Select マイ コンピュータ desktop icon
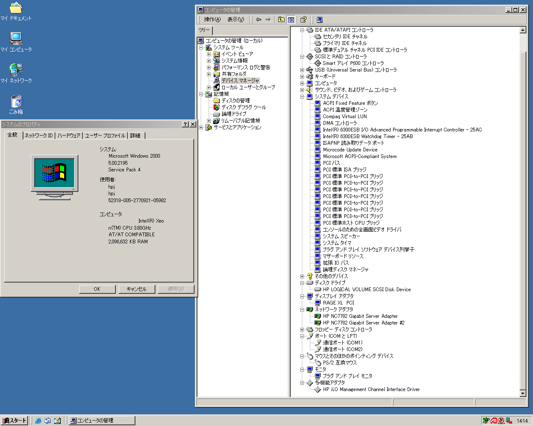The height and width of the screenshot is (426, 533). (16, 42)
